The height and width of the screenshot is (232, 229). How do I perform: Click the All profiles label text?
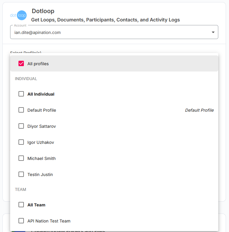pos(38,64)
